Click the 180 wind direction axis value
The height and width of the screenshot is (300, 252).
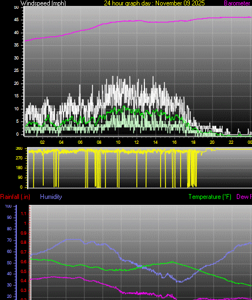pyautogui.click(x=19, y=168)
